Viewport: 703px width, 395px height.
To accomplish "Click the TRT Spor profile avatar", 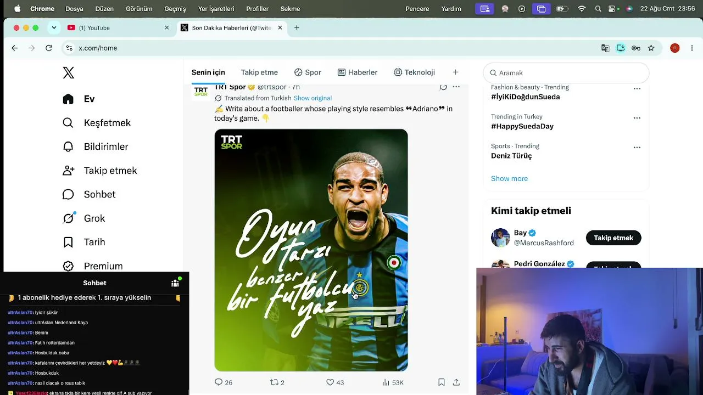I will click(x=201, y=91).
